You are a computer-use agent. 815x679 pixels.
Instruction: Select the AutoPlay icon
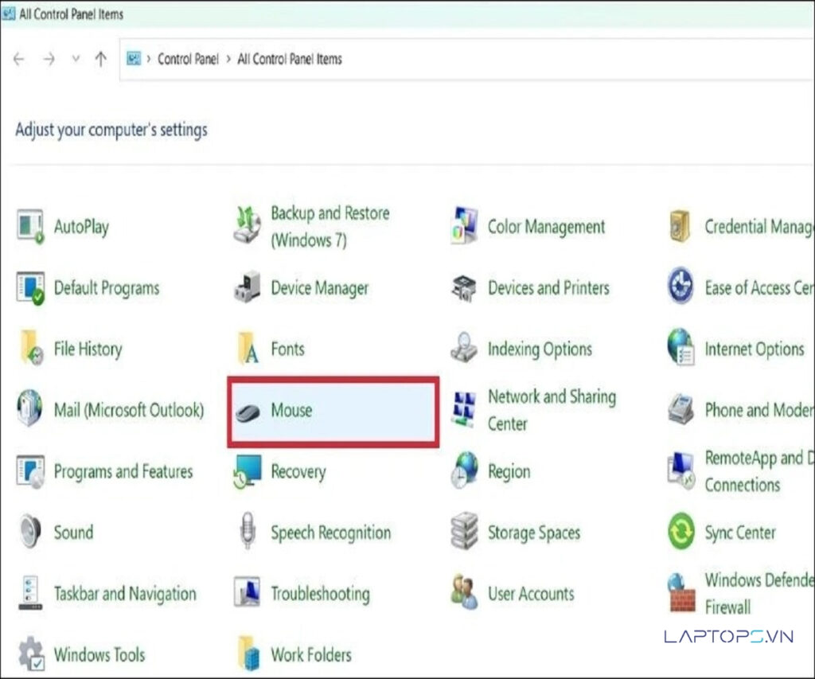point(83,226)
